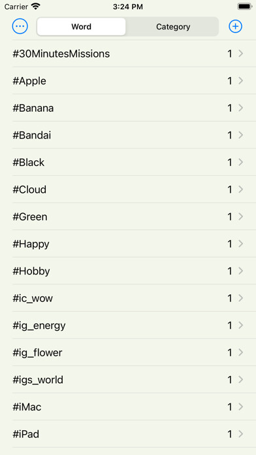Viewport: 256px width, 455px height.
Task: Expand the #30MinutesMissions chevron
Action: pyautogui.click(x=240, y=54)
